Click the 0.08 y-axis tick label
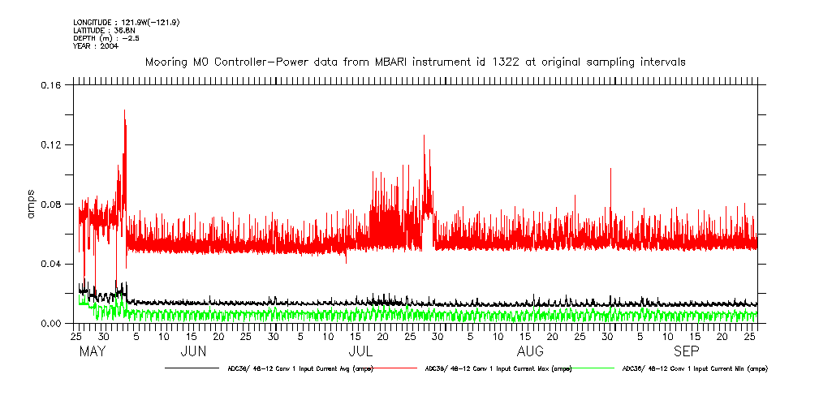This screenshot has height=409, width=819. [x=52, y=204]
